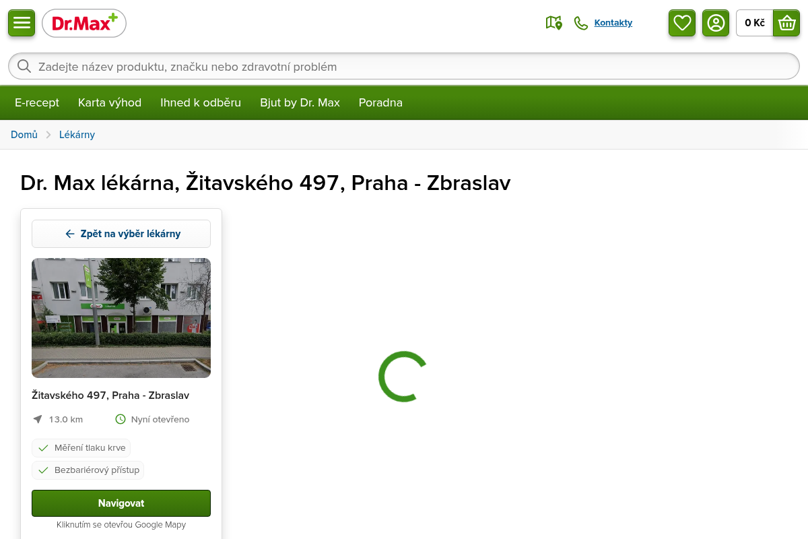Open the hamburger main menu
Viewport: 808px width, 539px height.
pyautogui.click(x=22, y=23)
